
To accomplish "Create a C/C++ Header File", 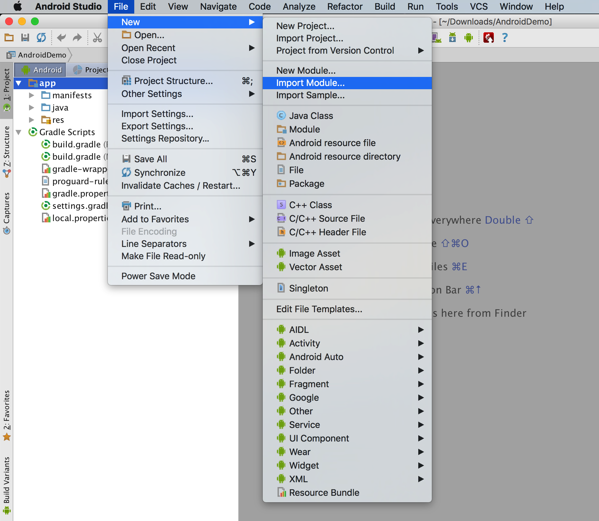I will tap(347, 232).
